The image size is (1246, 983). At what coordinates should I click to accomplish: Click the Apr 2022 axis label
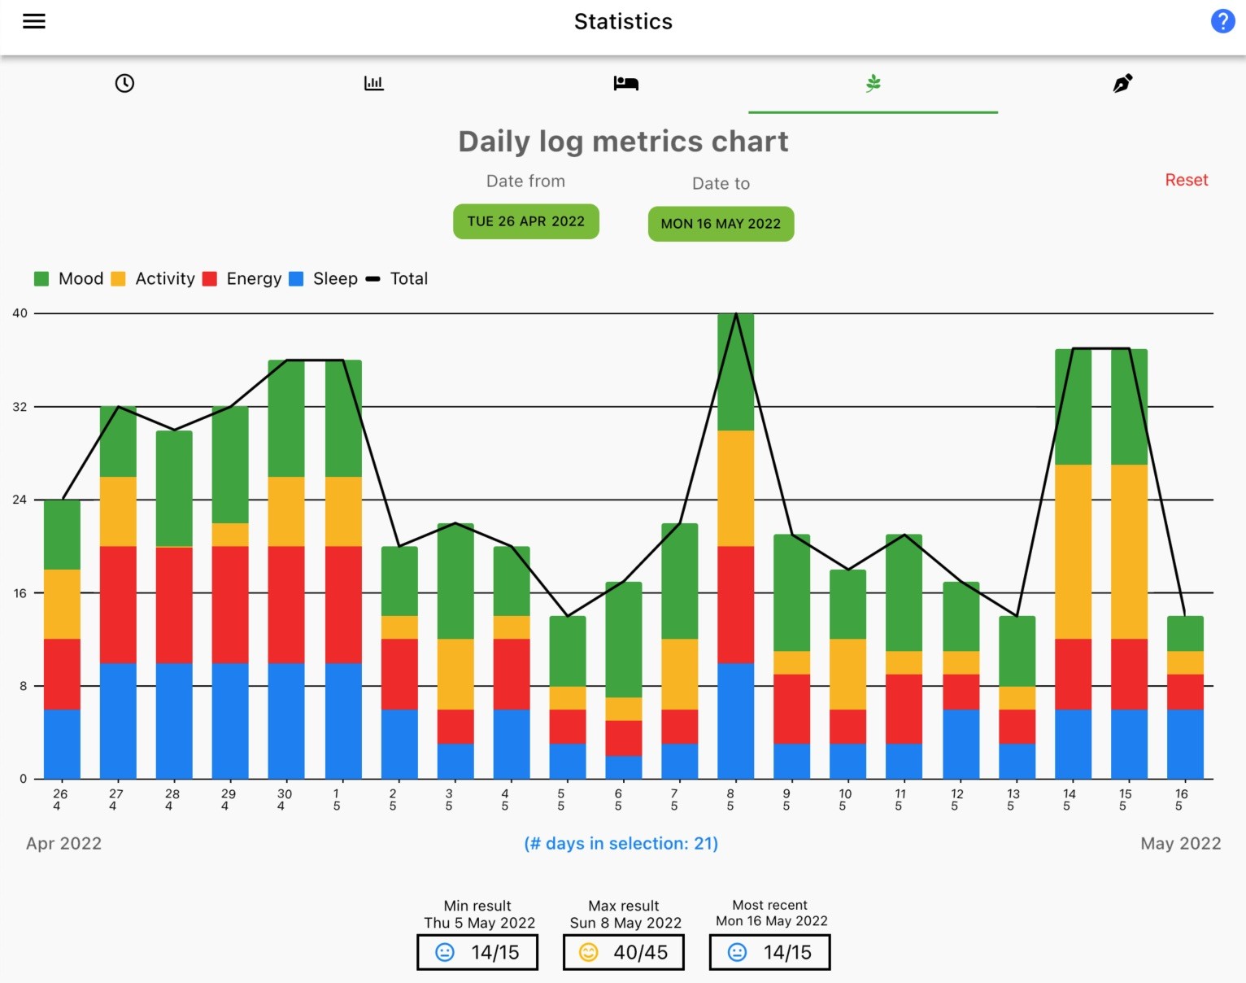pyautogui.click(x=63, y=843)
